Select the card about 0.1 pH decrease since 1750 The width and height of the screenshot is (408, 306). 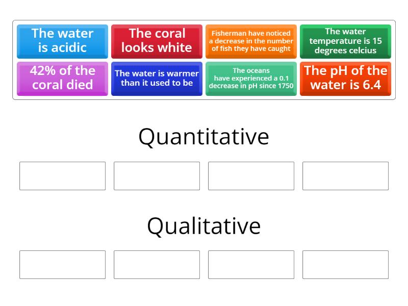251,79
